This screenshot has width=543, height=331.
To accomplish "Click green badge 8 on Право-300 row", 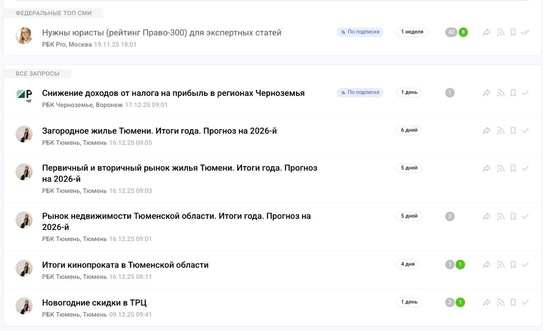I will point(463,32).
